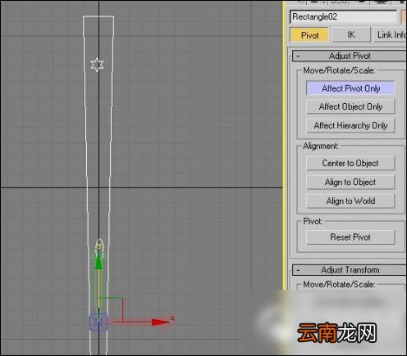Screen dimensions: 407x356
Task: Click Align to World button
Action: click(x=350, y=201)
